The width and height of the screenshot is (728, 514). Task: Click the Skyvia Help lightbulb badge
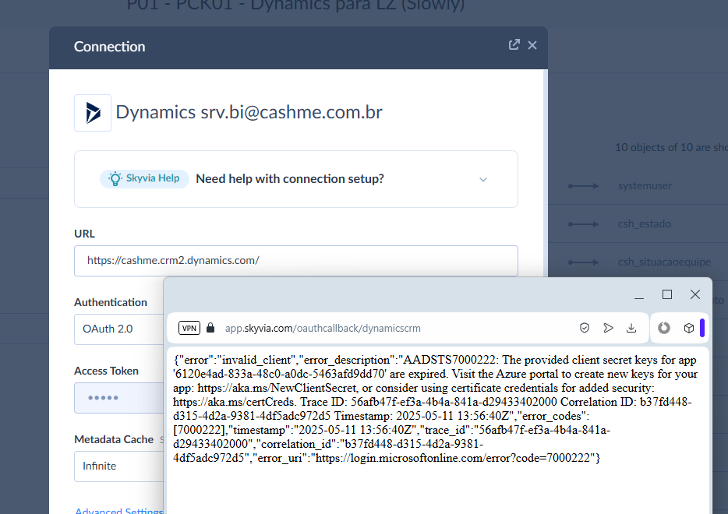click(144, 178)
